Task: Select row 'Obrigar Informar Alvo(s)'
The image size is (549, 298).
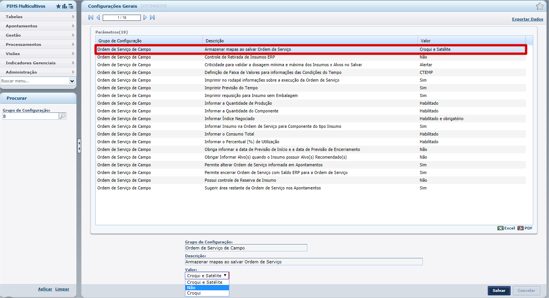Action: 310,157
